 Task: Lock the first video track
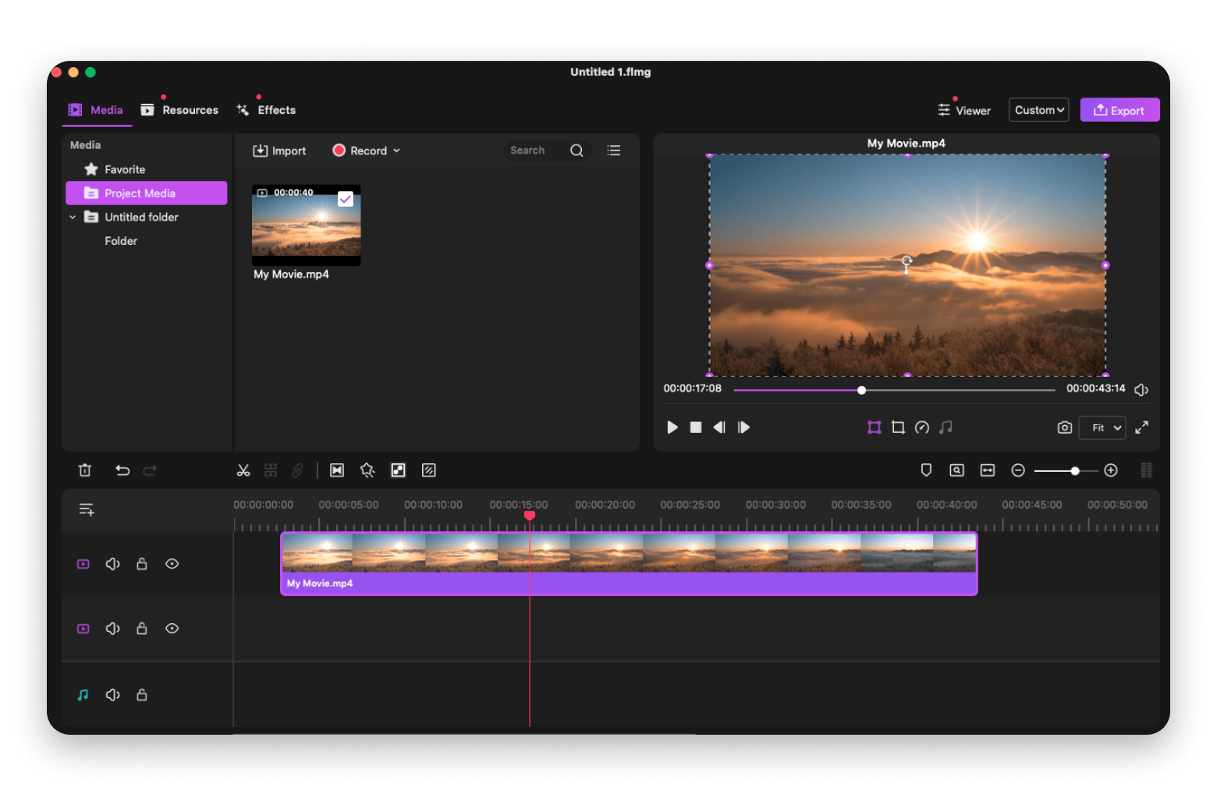coord(142,563)
